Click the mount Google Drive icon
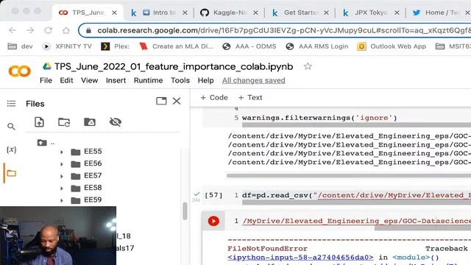The width and height of the screenshot is (471, 265). 90,122
